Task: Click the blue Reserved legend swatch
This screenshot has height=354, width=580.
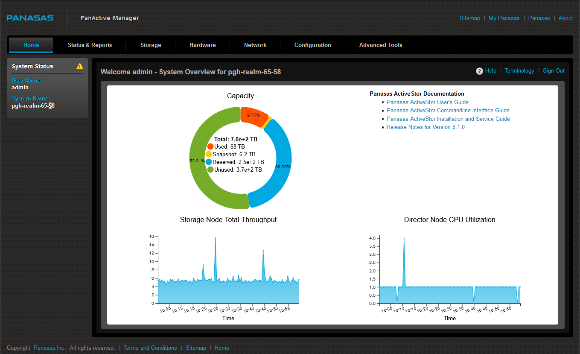Action: tap(209, 162)
